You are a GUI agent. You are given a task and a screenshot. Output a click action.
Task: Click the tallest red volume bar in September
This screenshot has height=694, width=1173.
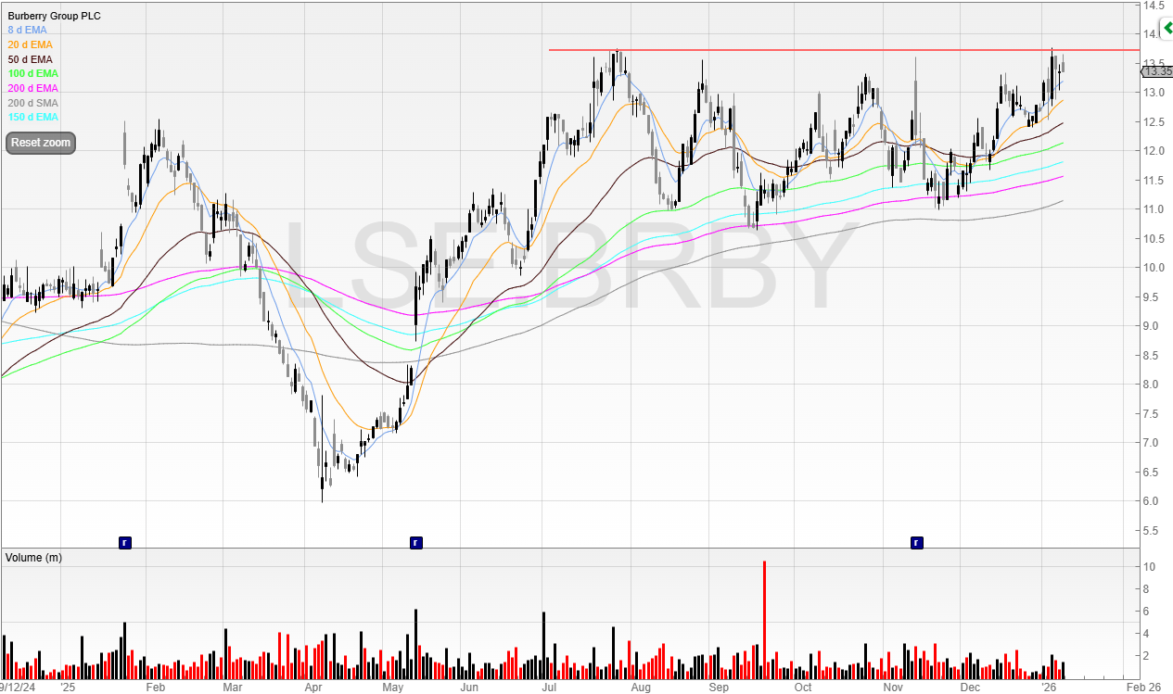pyautogui.click(x=764, y=620)
